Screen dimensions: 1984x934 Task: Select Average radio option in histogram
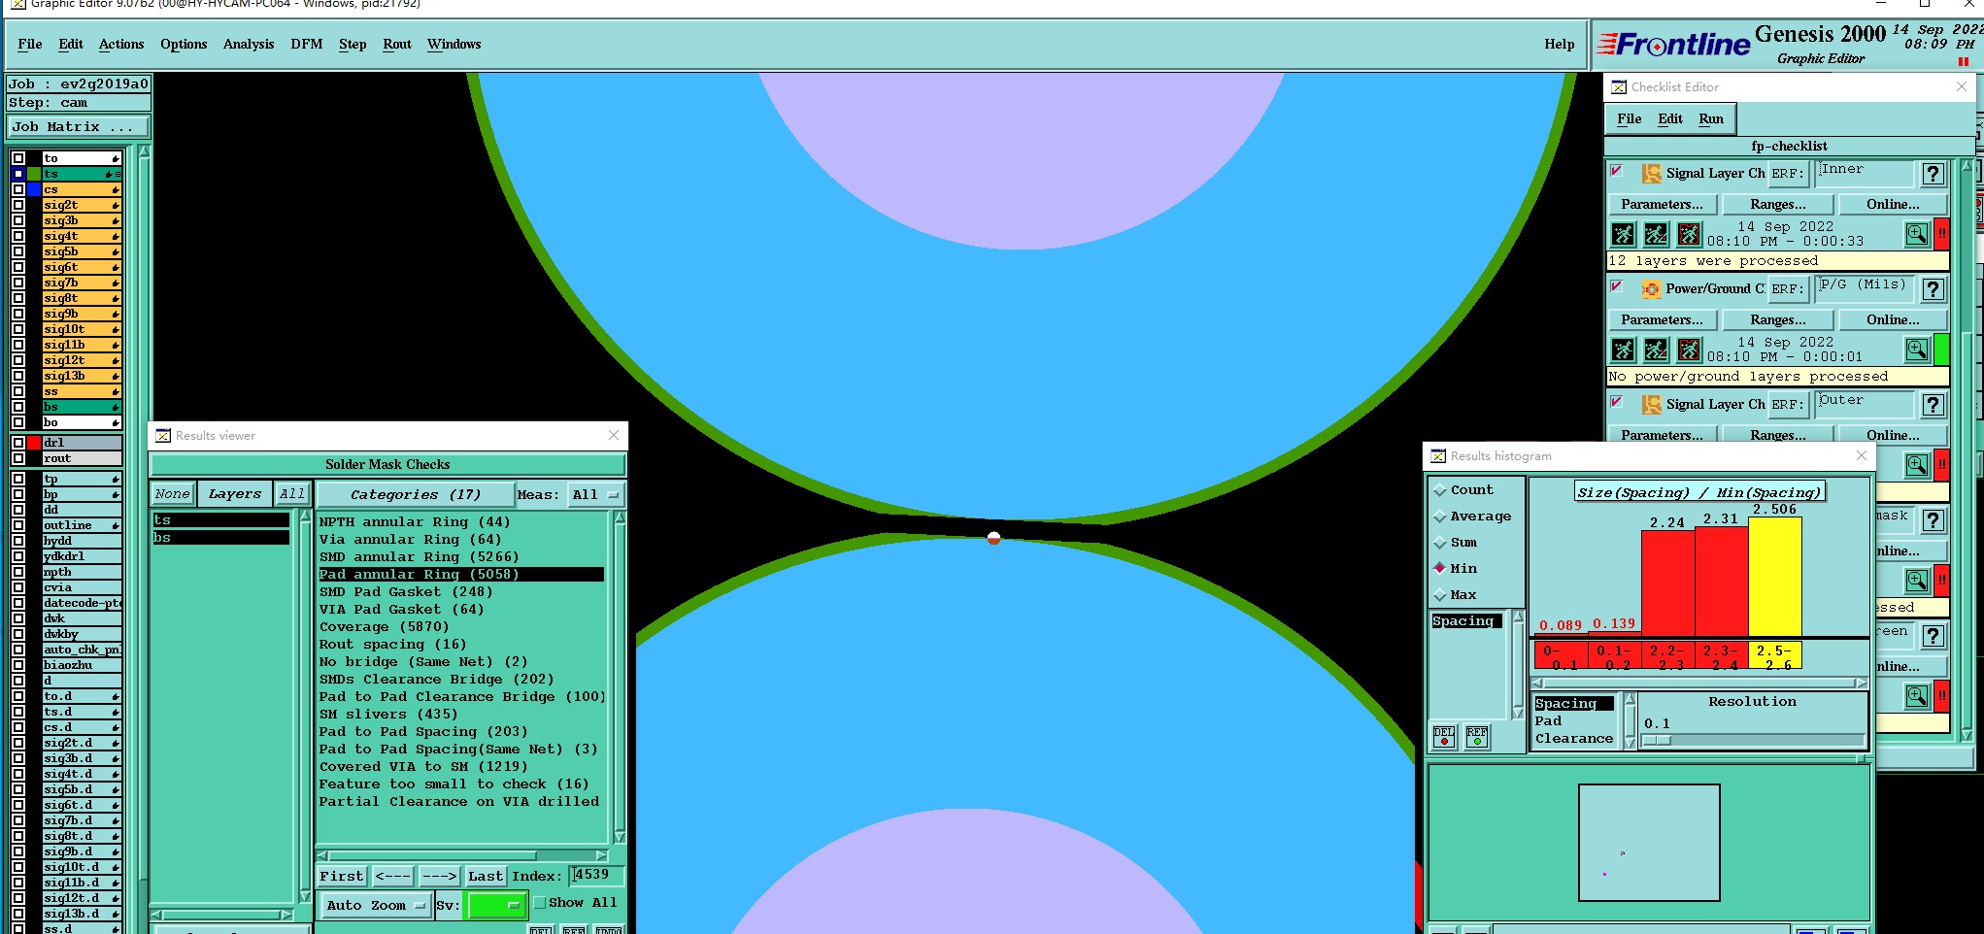[1440, 517]
